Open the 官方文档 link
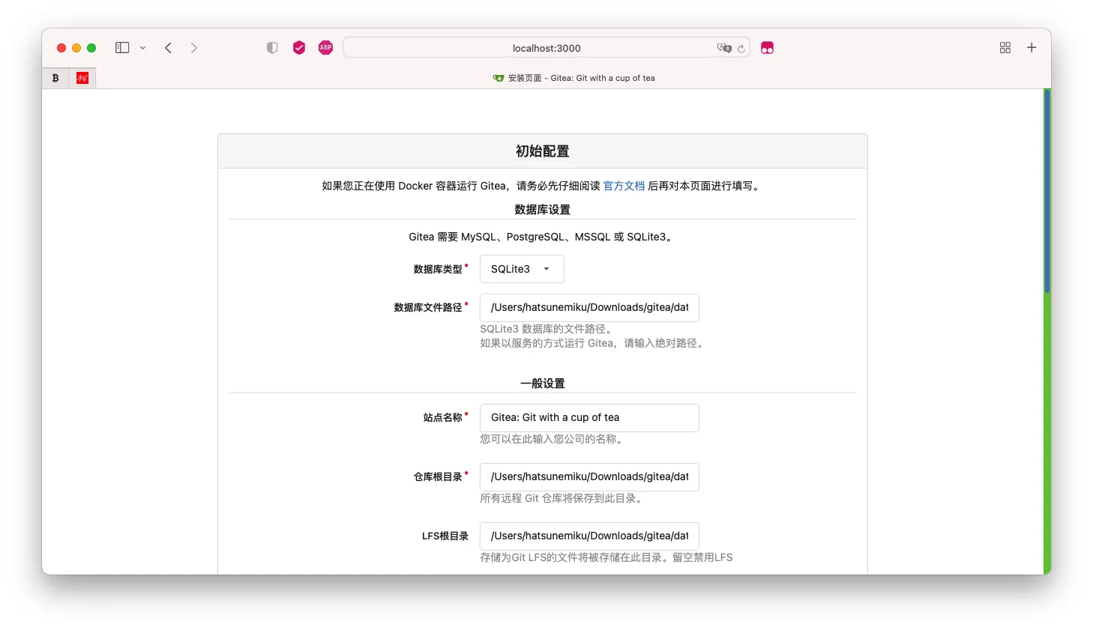This screenshot has width=1093, height=630. tap(624, 186)
